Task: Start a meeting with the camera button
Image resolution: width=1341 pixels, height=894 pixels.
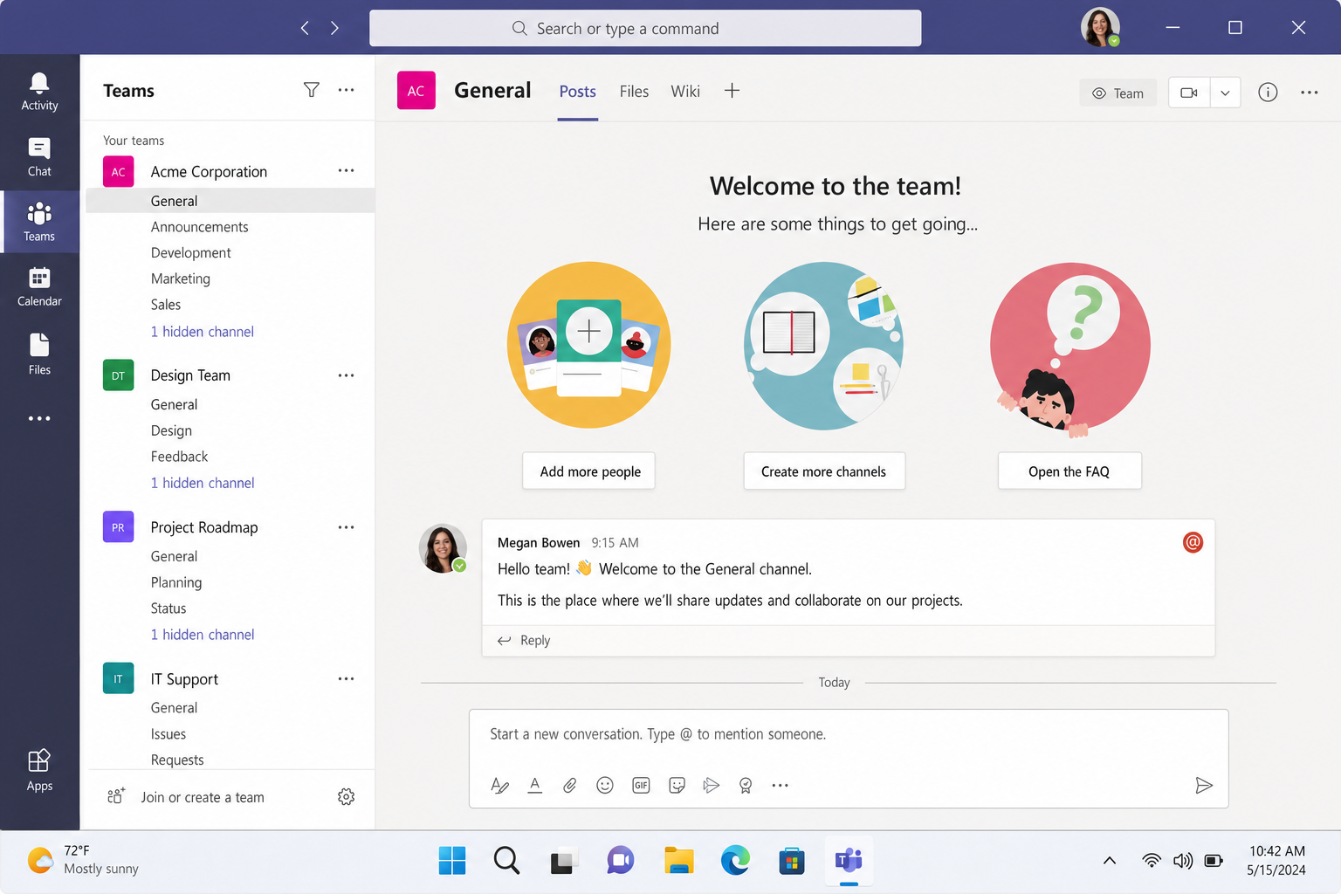Action: [1189, 93]
